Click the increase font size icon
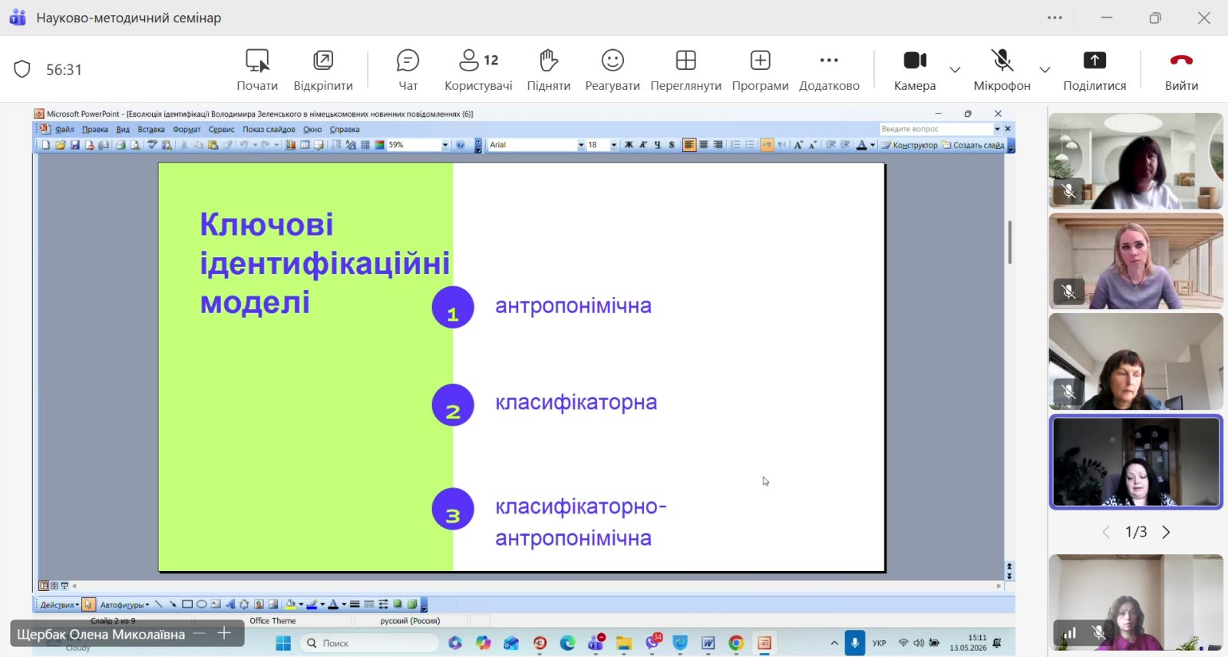This screenshot has height=657, width=1228. (x=798, y=145)
